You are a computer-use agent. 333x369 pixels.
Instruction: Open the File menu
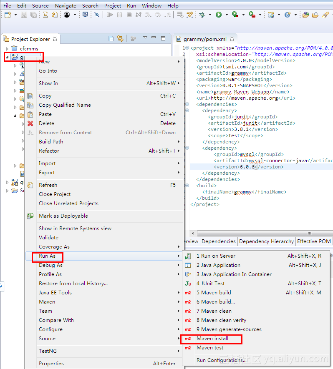point(7,6)
